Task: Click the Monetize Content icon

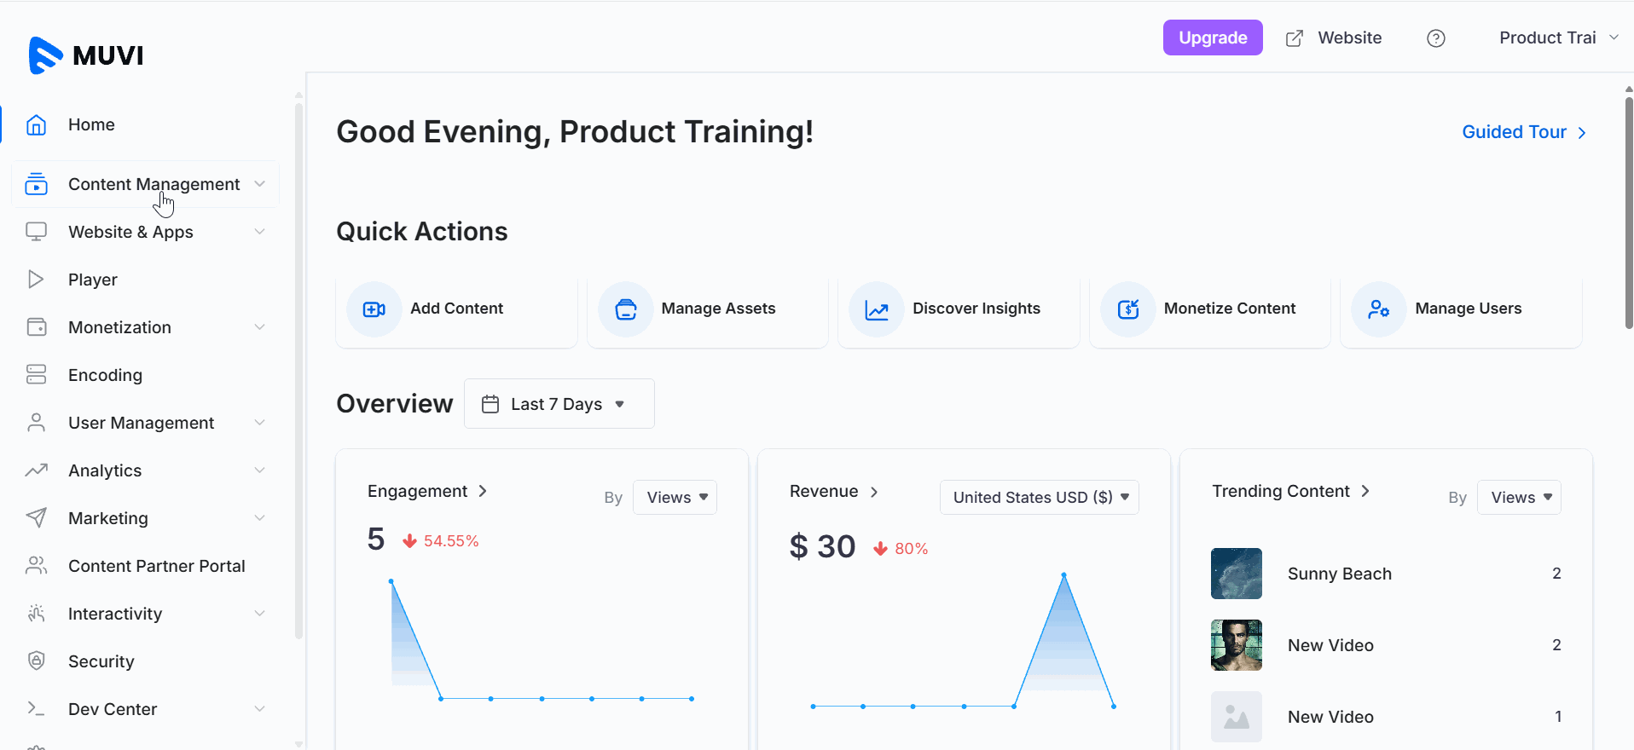Action: (1127, 309)
